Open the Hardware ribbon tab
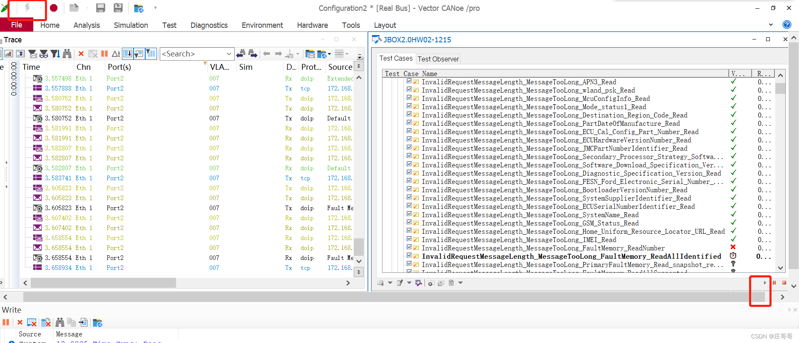The image size is (799, 343). tap(312, 25)
